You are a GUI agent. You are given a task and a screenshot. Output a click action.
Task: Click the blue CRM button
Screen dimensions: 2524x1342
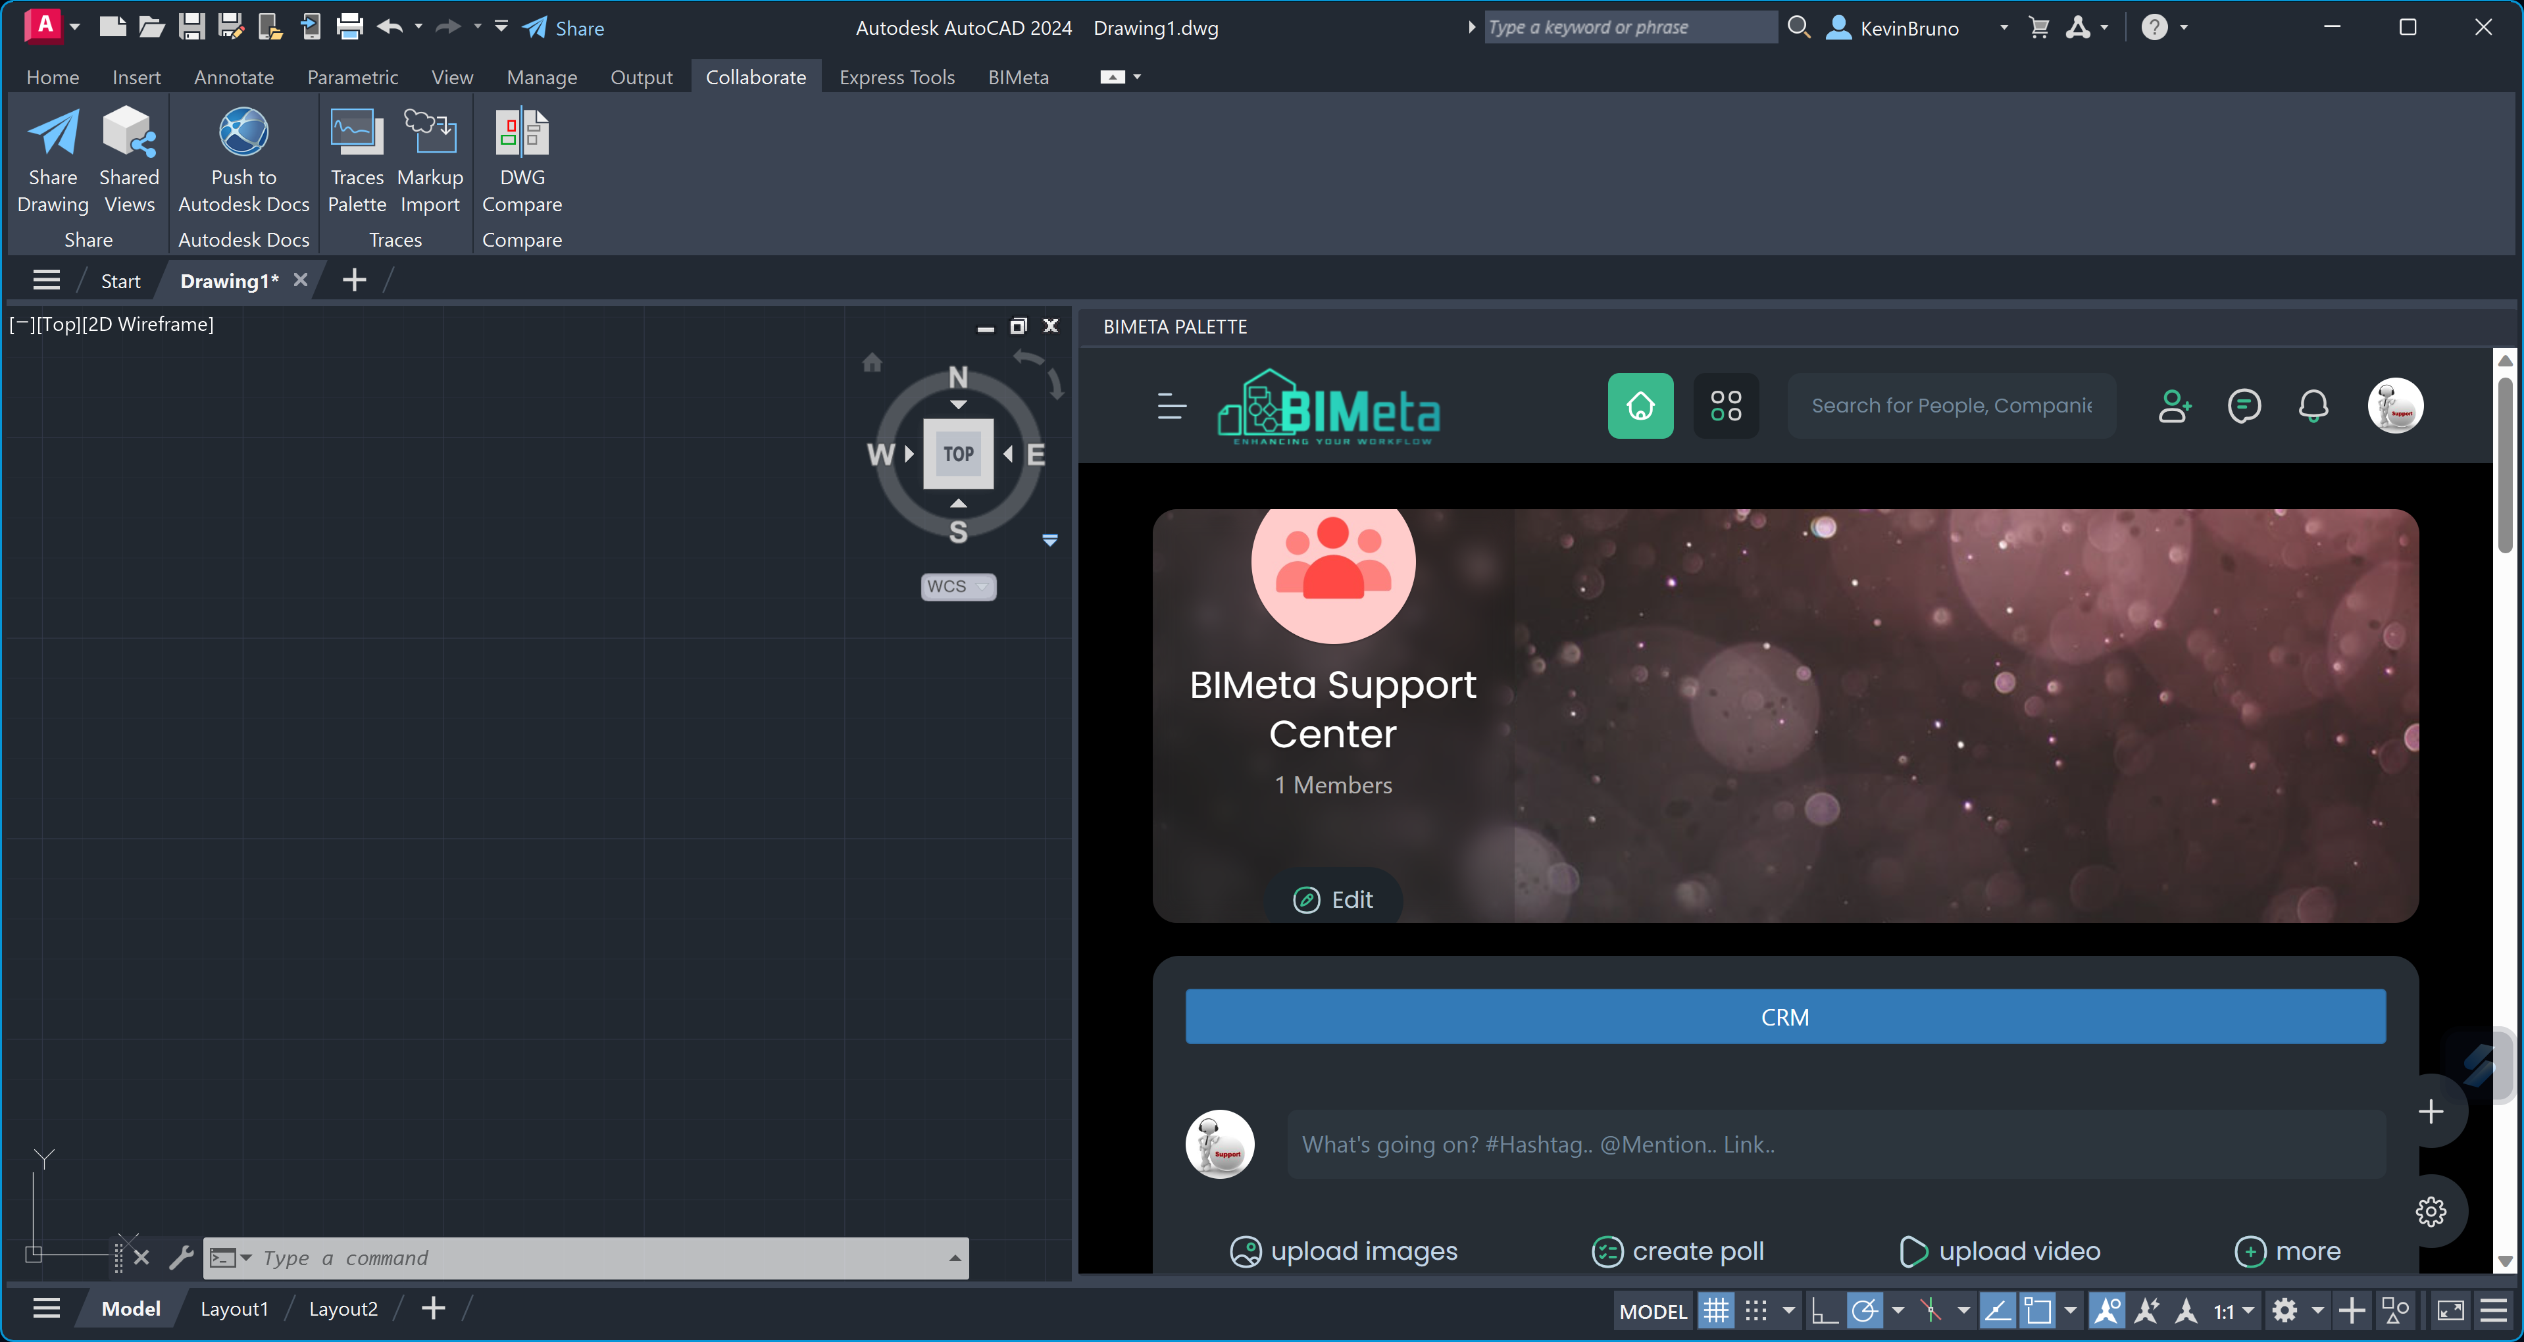(1784, 1017)
